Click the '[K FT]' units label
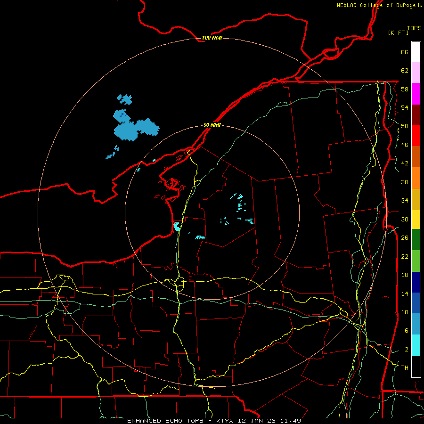 [398, 33]
